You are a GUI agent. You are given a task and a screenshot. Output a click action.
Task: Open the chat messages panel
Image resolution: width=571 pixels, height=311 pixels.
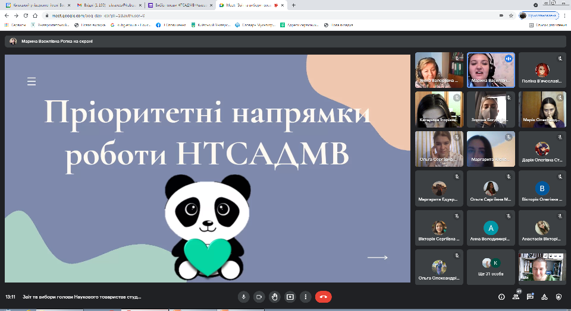530,296
